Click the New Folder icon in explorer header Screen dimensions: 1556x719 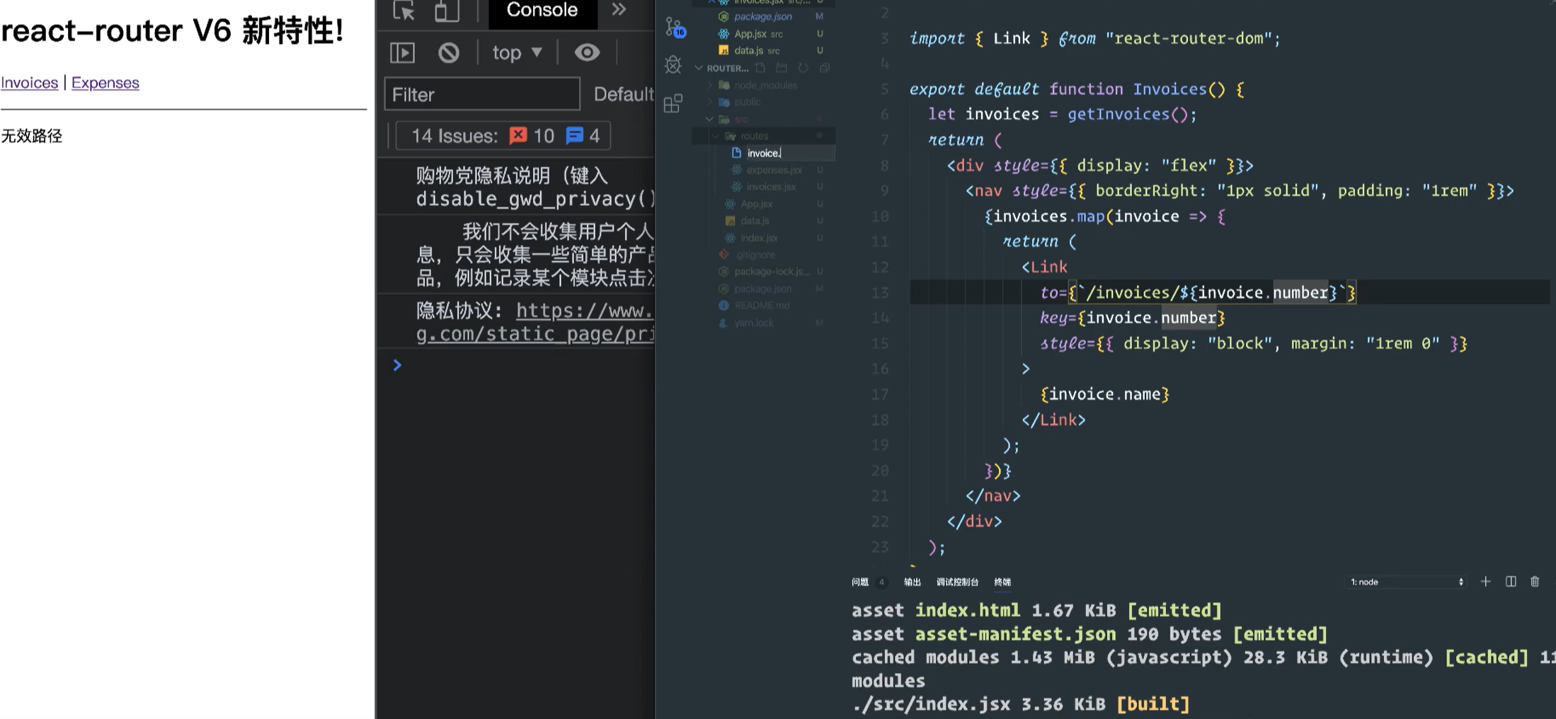click(782, 68)
